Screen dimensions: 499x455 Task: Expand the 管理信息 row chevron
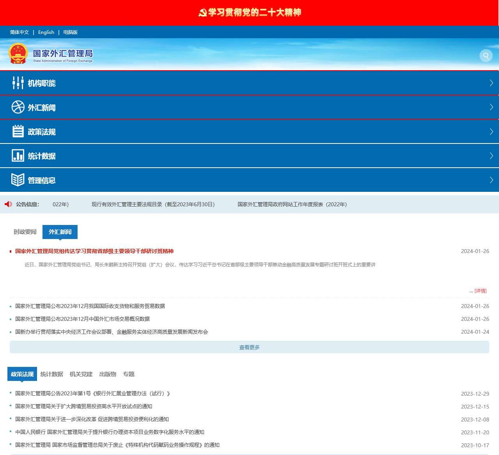pos(491,180)
